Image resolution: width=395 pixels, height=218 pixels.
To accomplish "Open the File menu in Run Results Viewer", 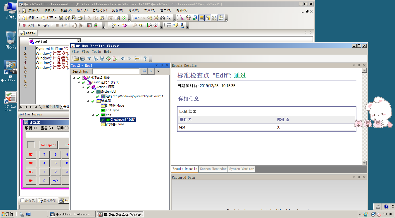I will click(x=75, y=52).
